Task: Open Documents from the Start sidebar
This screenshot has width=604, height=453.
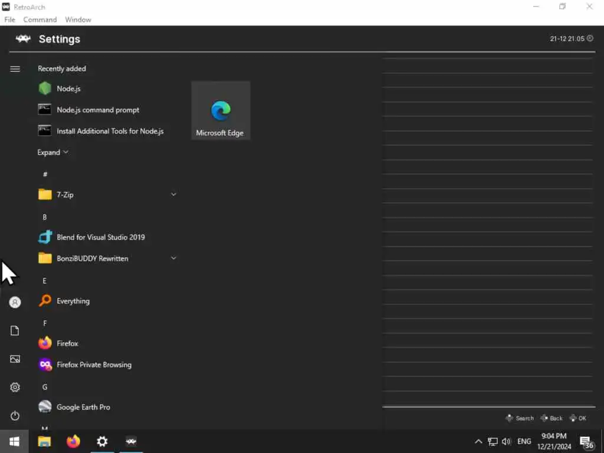Action: click(x=15, y=330)
